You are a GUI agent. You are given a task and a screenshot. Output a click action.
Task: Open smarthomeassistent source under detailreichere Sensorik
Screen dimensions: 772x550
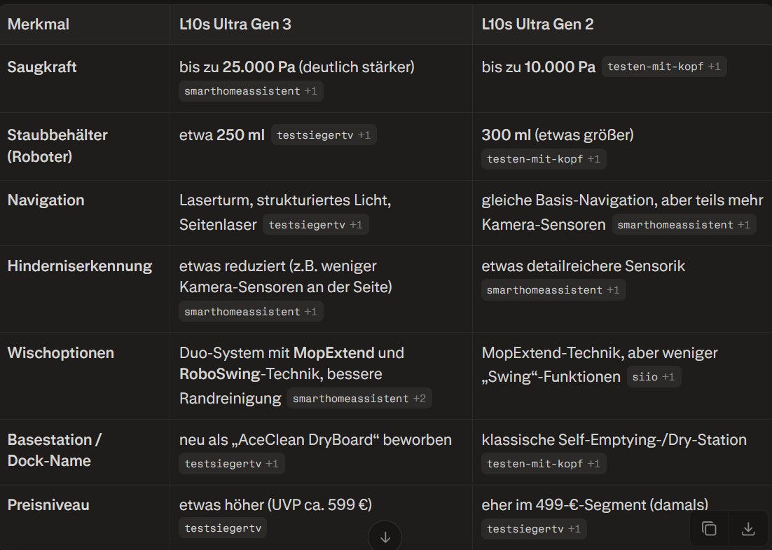[553, 290]
